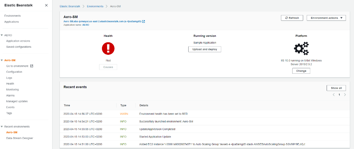Viewport: 354px width, 149px height.
Task: Open external link icon beside environment URL
Action: point(144,21)
